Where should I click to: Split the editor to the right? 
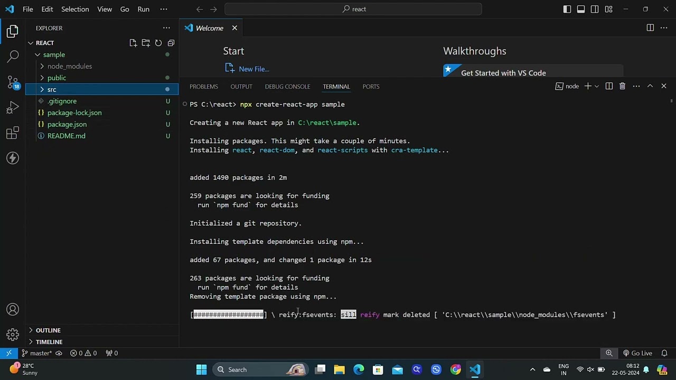[650, 28]
